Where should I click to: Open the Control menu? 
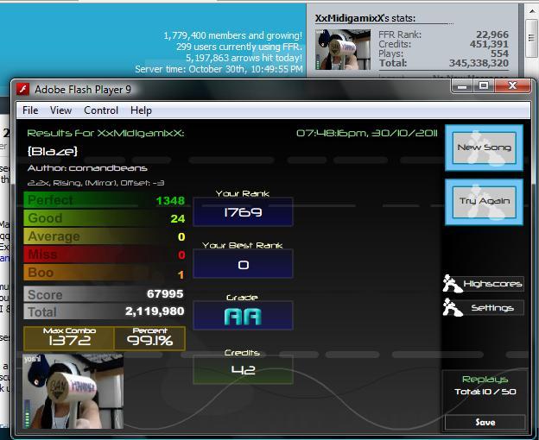click(101, 110)
